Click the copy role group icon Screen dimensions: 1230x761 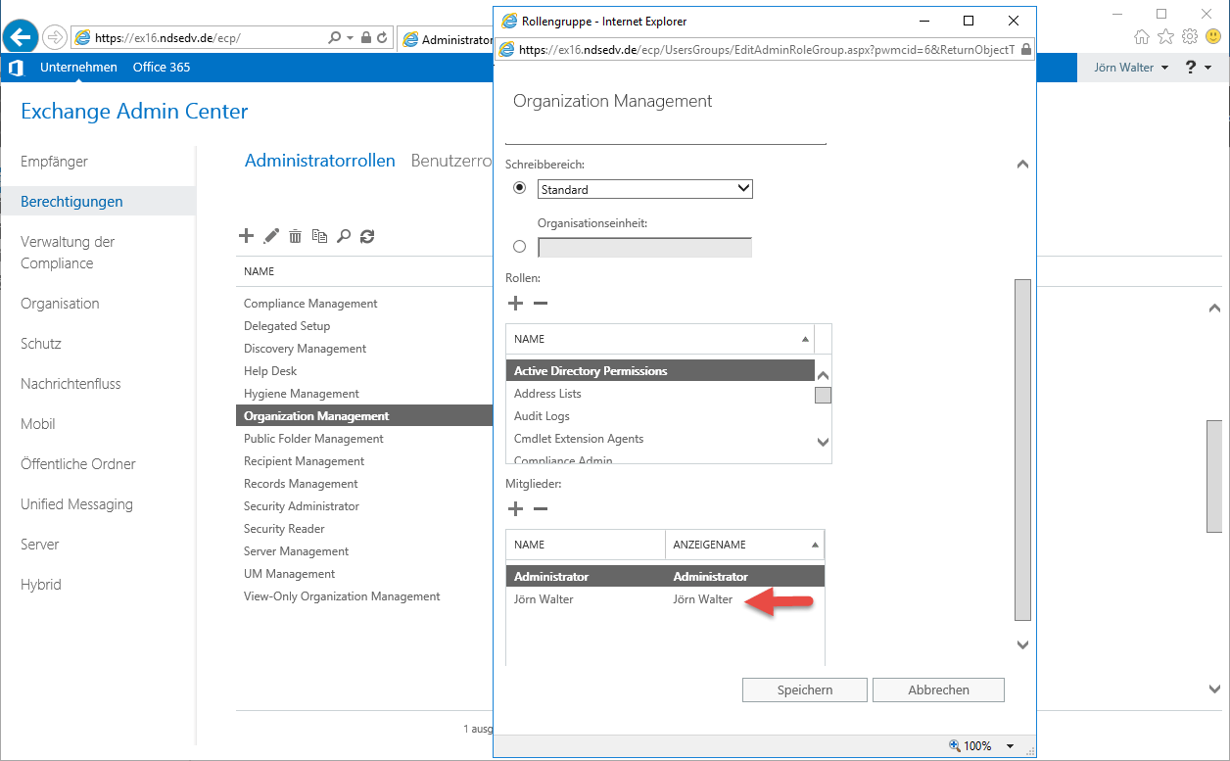[x=319, y=236]
